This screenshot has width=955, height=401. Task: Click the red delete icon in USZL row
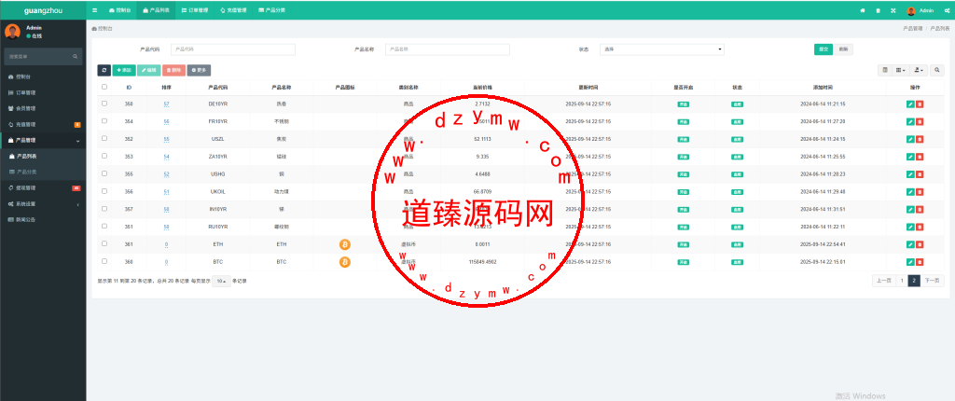click(920, 140)
